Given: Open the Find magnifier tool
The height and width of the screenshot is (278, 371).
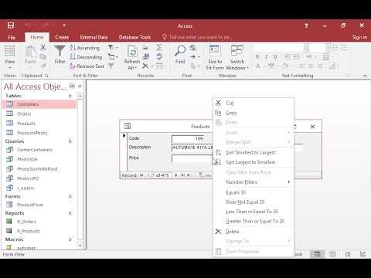Looking at the screenshot, I should (180, 54).
